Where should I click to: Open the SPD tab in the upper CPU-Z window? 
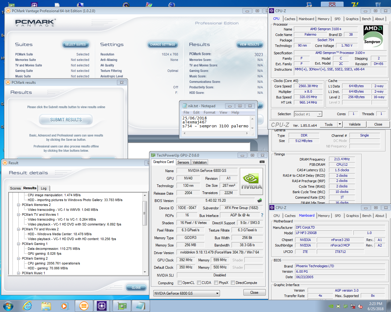click(x=337, y=19)
